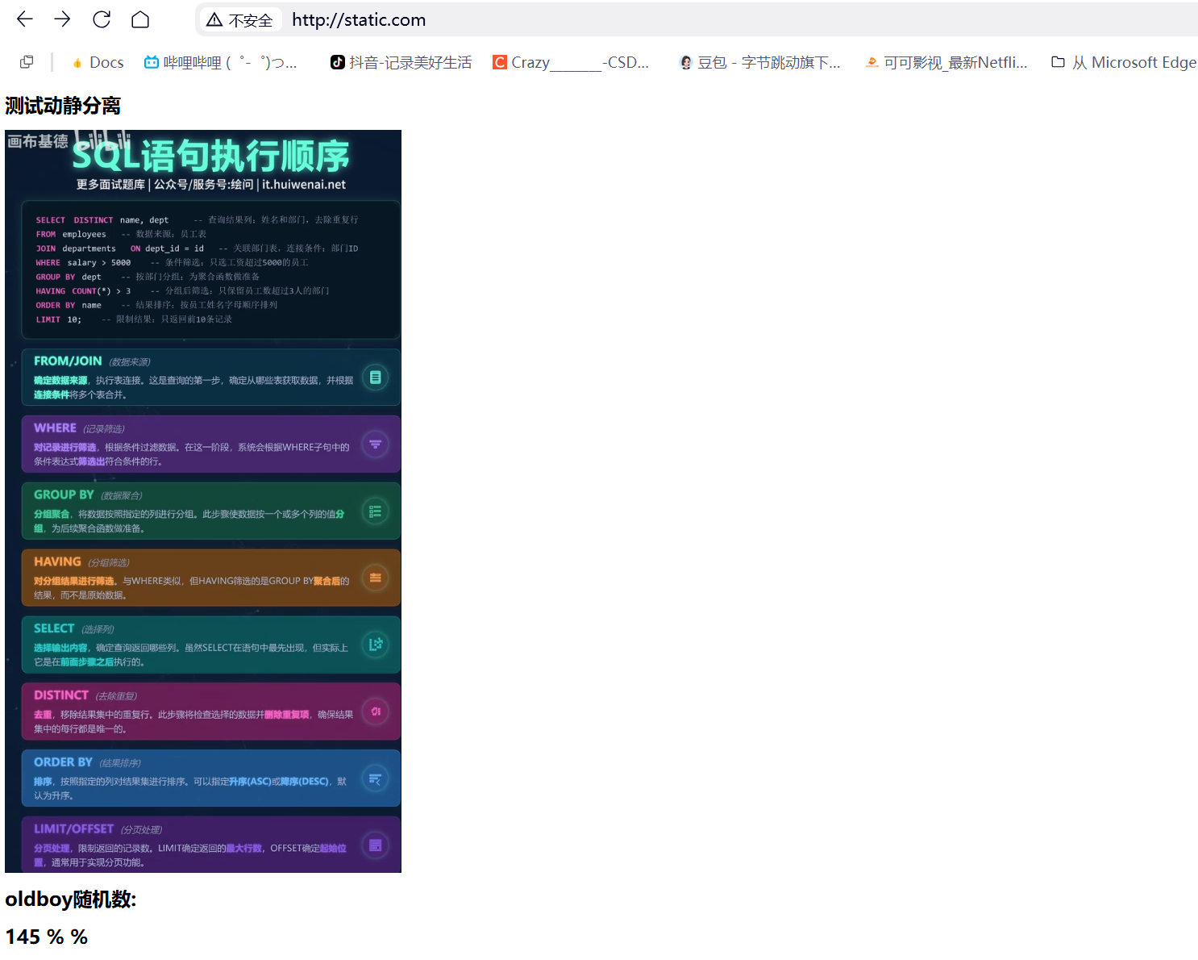Click the WHERE filter icon in the image
This screenshot has width=1198, height=960.
pyautogui.click(x=375, y=445)
